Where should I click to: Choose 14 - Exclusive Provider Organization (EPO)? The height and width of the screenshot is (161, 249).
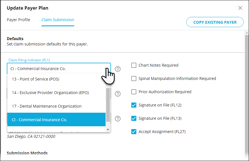pyautogui.click(x=56, y=92)
